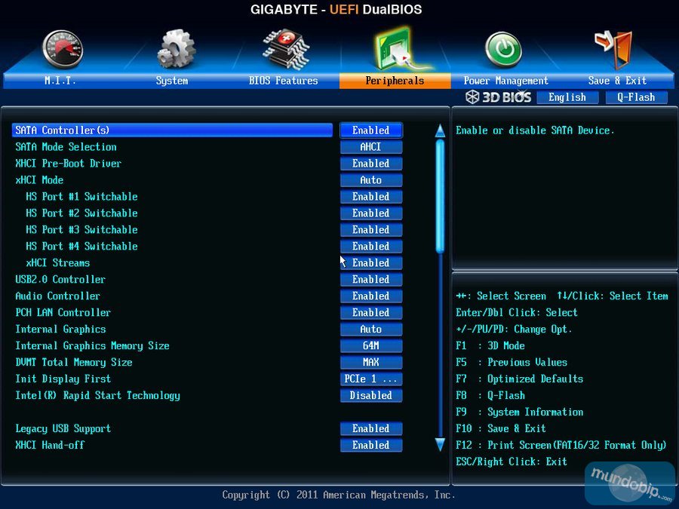This screenshot has height=509, width=679.
Task: Toggle HS Port #3 Switchable value
Action: pyautogui.click(x=371, y=230)
